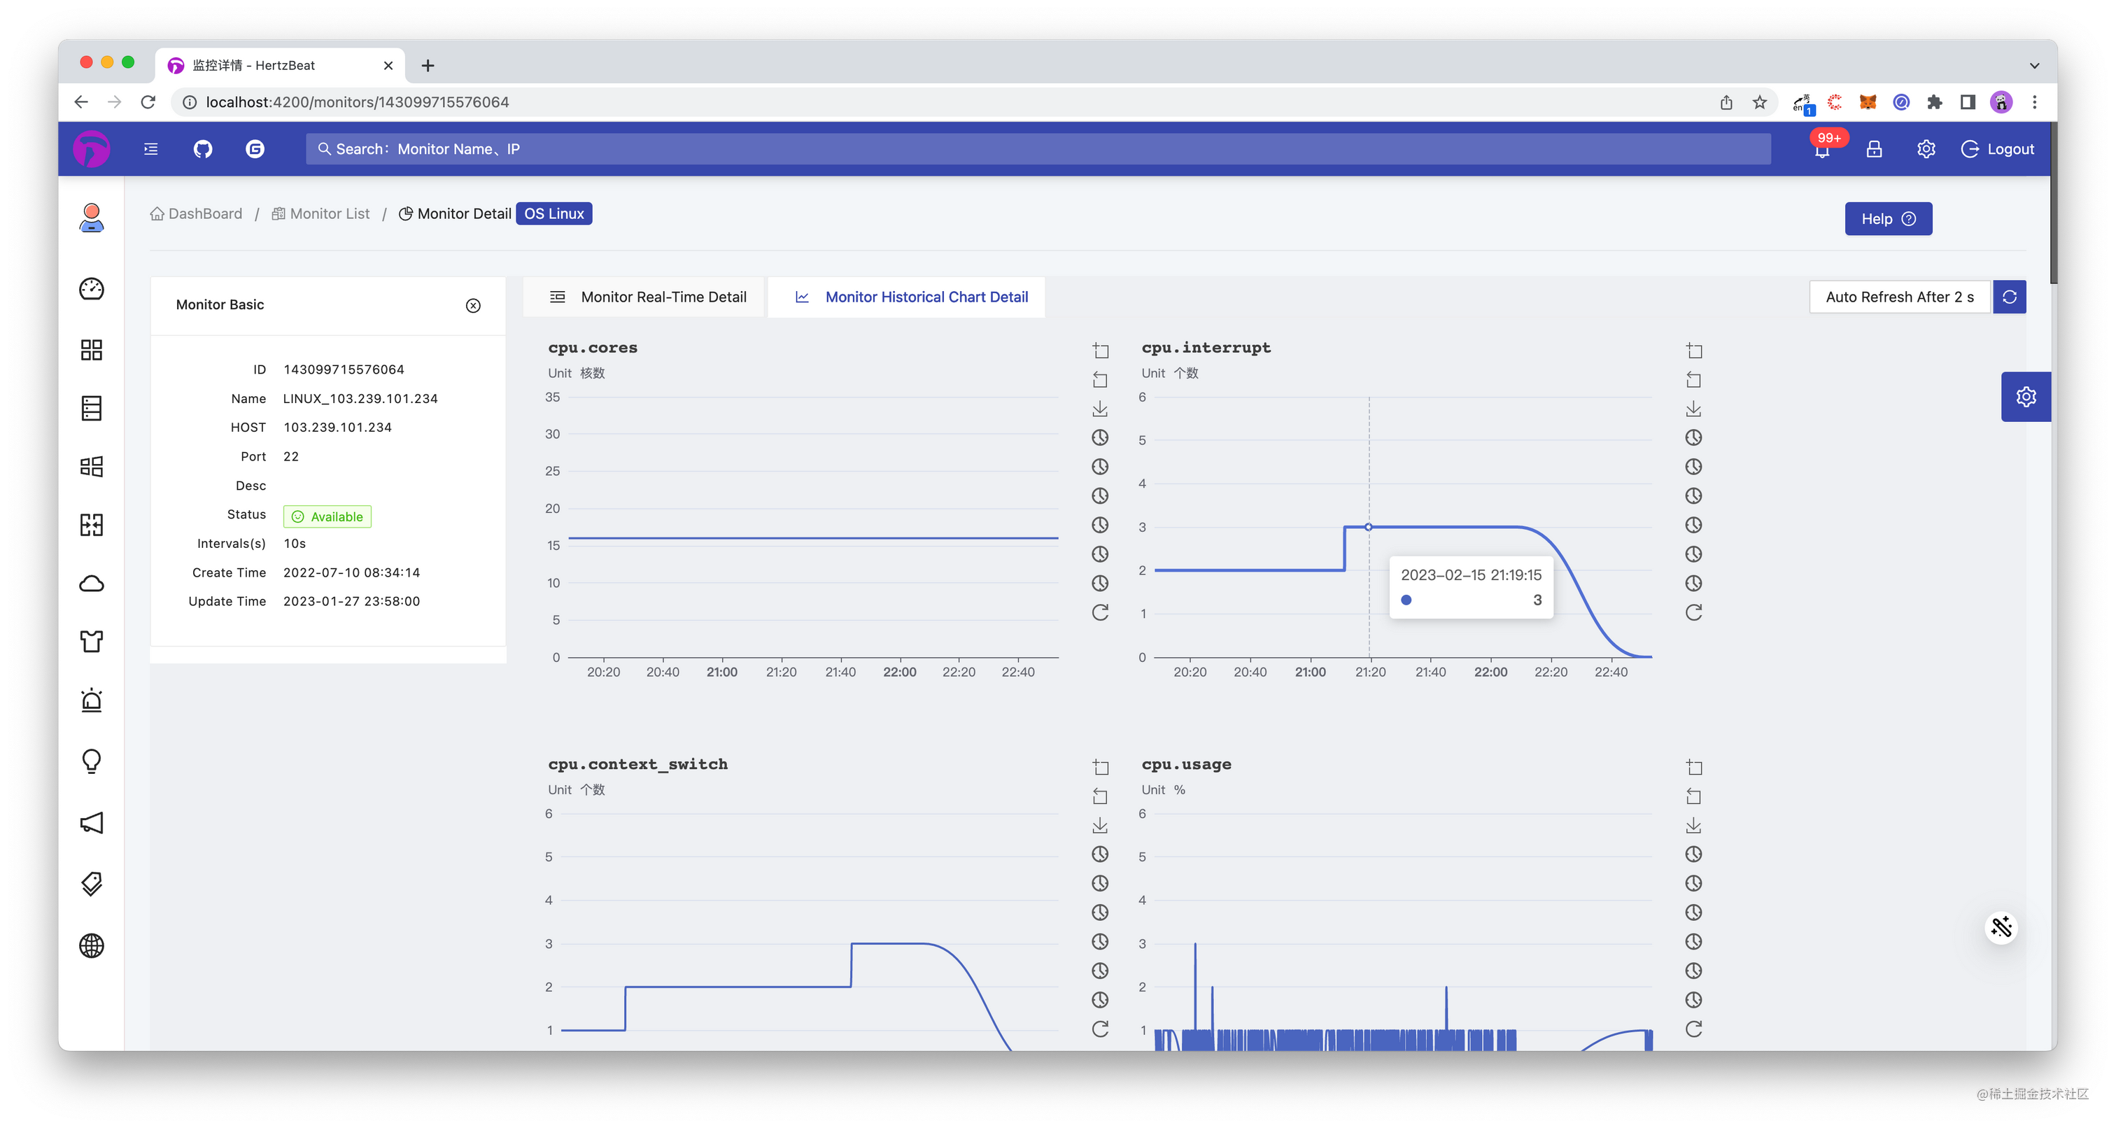Open the user avatar in sidebar
The image size is (2116, 1128).
[x=91, y=218]
